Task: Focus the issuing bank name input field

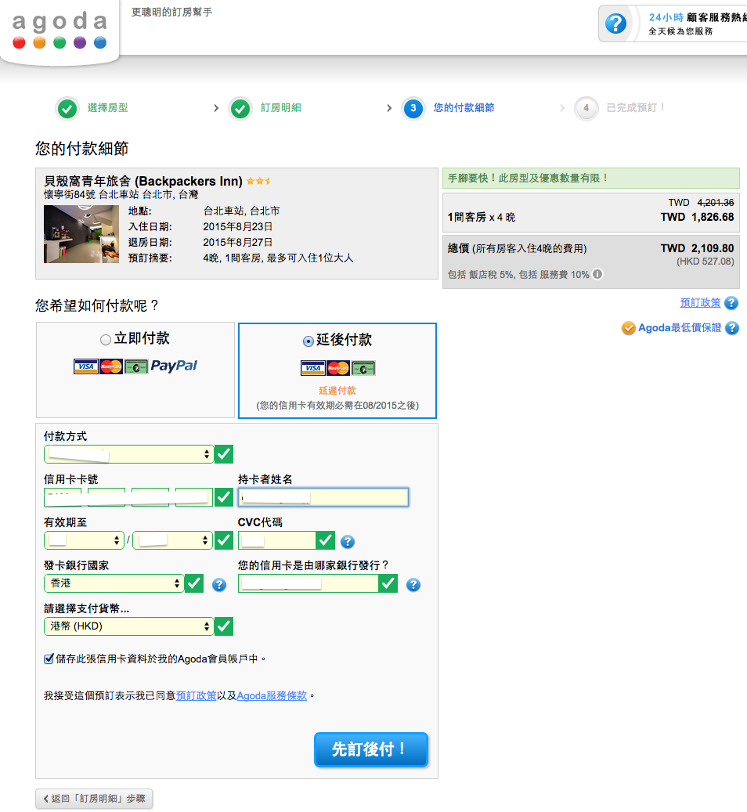Action: (x=309, y=583)
